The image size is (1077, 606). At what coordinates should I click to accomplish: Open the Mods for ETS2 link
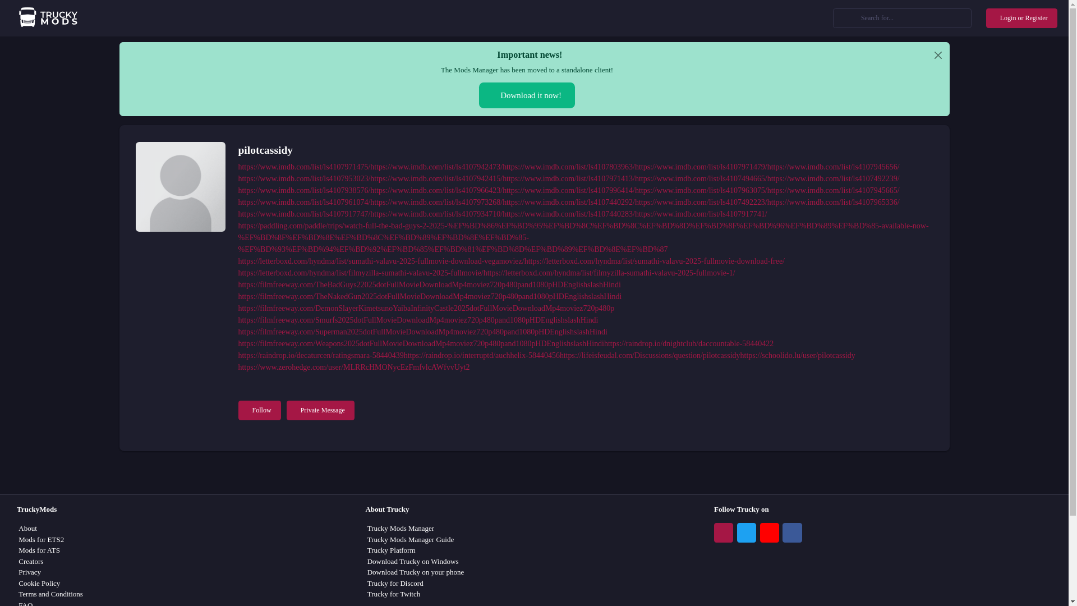click(x=41, y=540)
